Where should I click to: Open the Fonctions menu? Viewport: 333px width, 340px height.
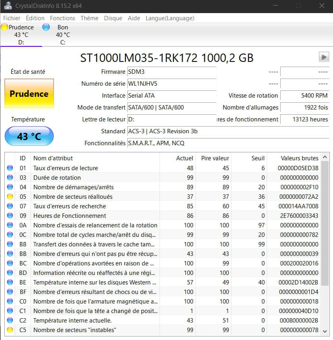pos(62,18)
